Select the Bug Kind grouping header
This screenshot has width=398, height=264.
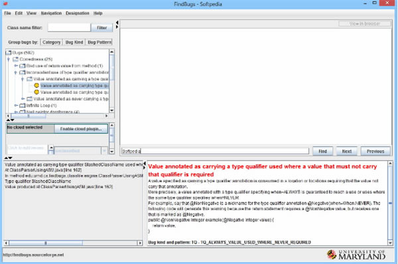[74, 42]
